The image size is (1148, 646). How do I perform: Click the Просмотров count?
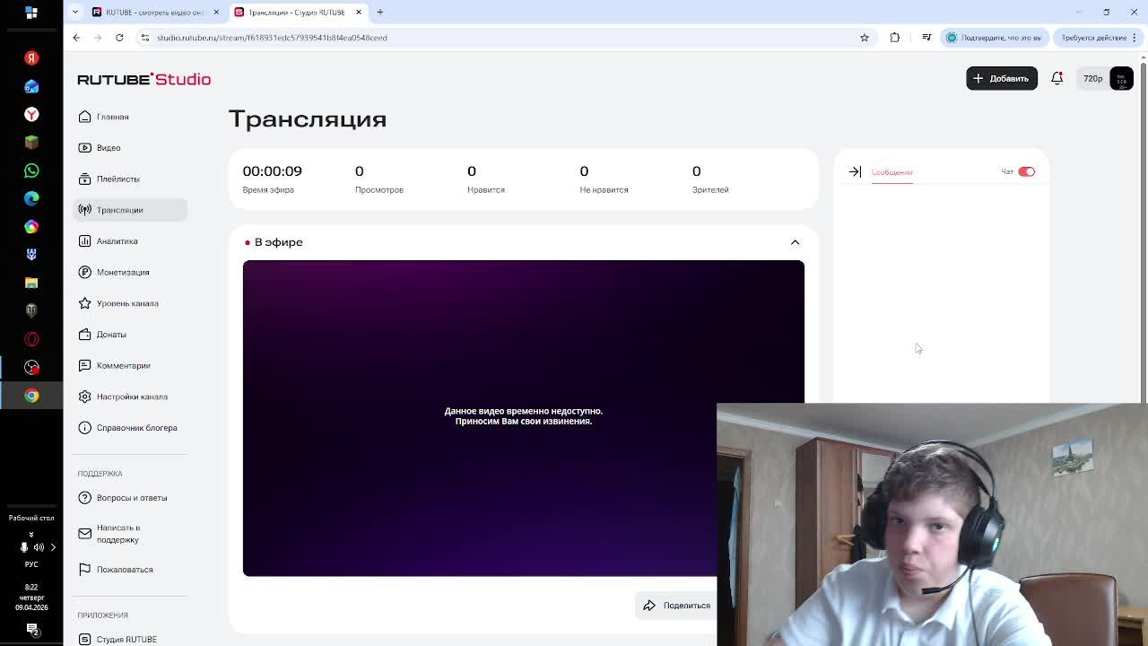coord(378,179)
